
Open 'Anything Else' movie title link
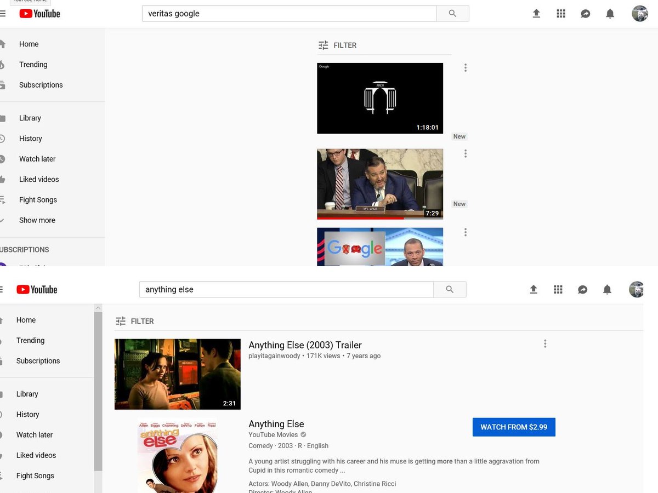coord(276,424)
